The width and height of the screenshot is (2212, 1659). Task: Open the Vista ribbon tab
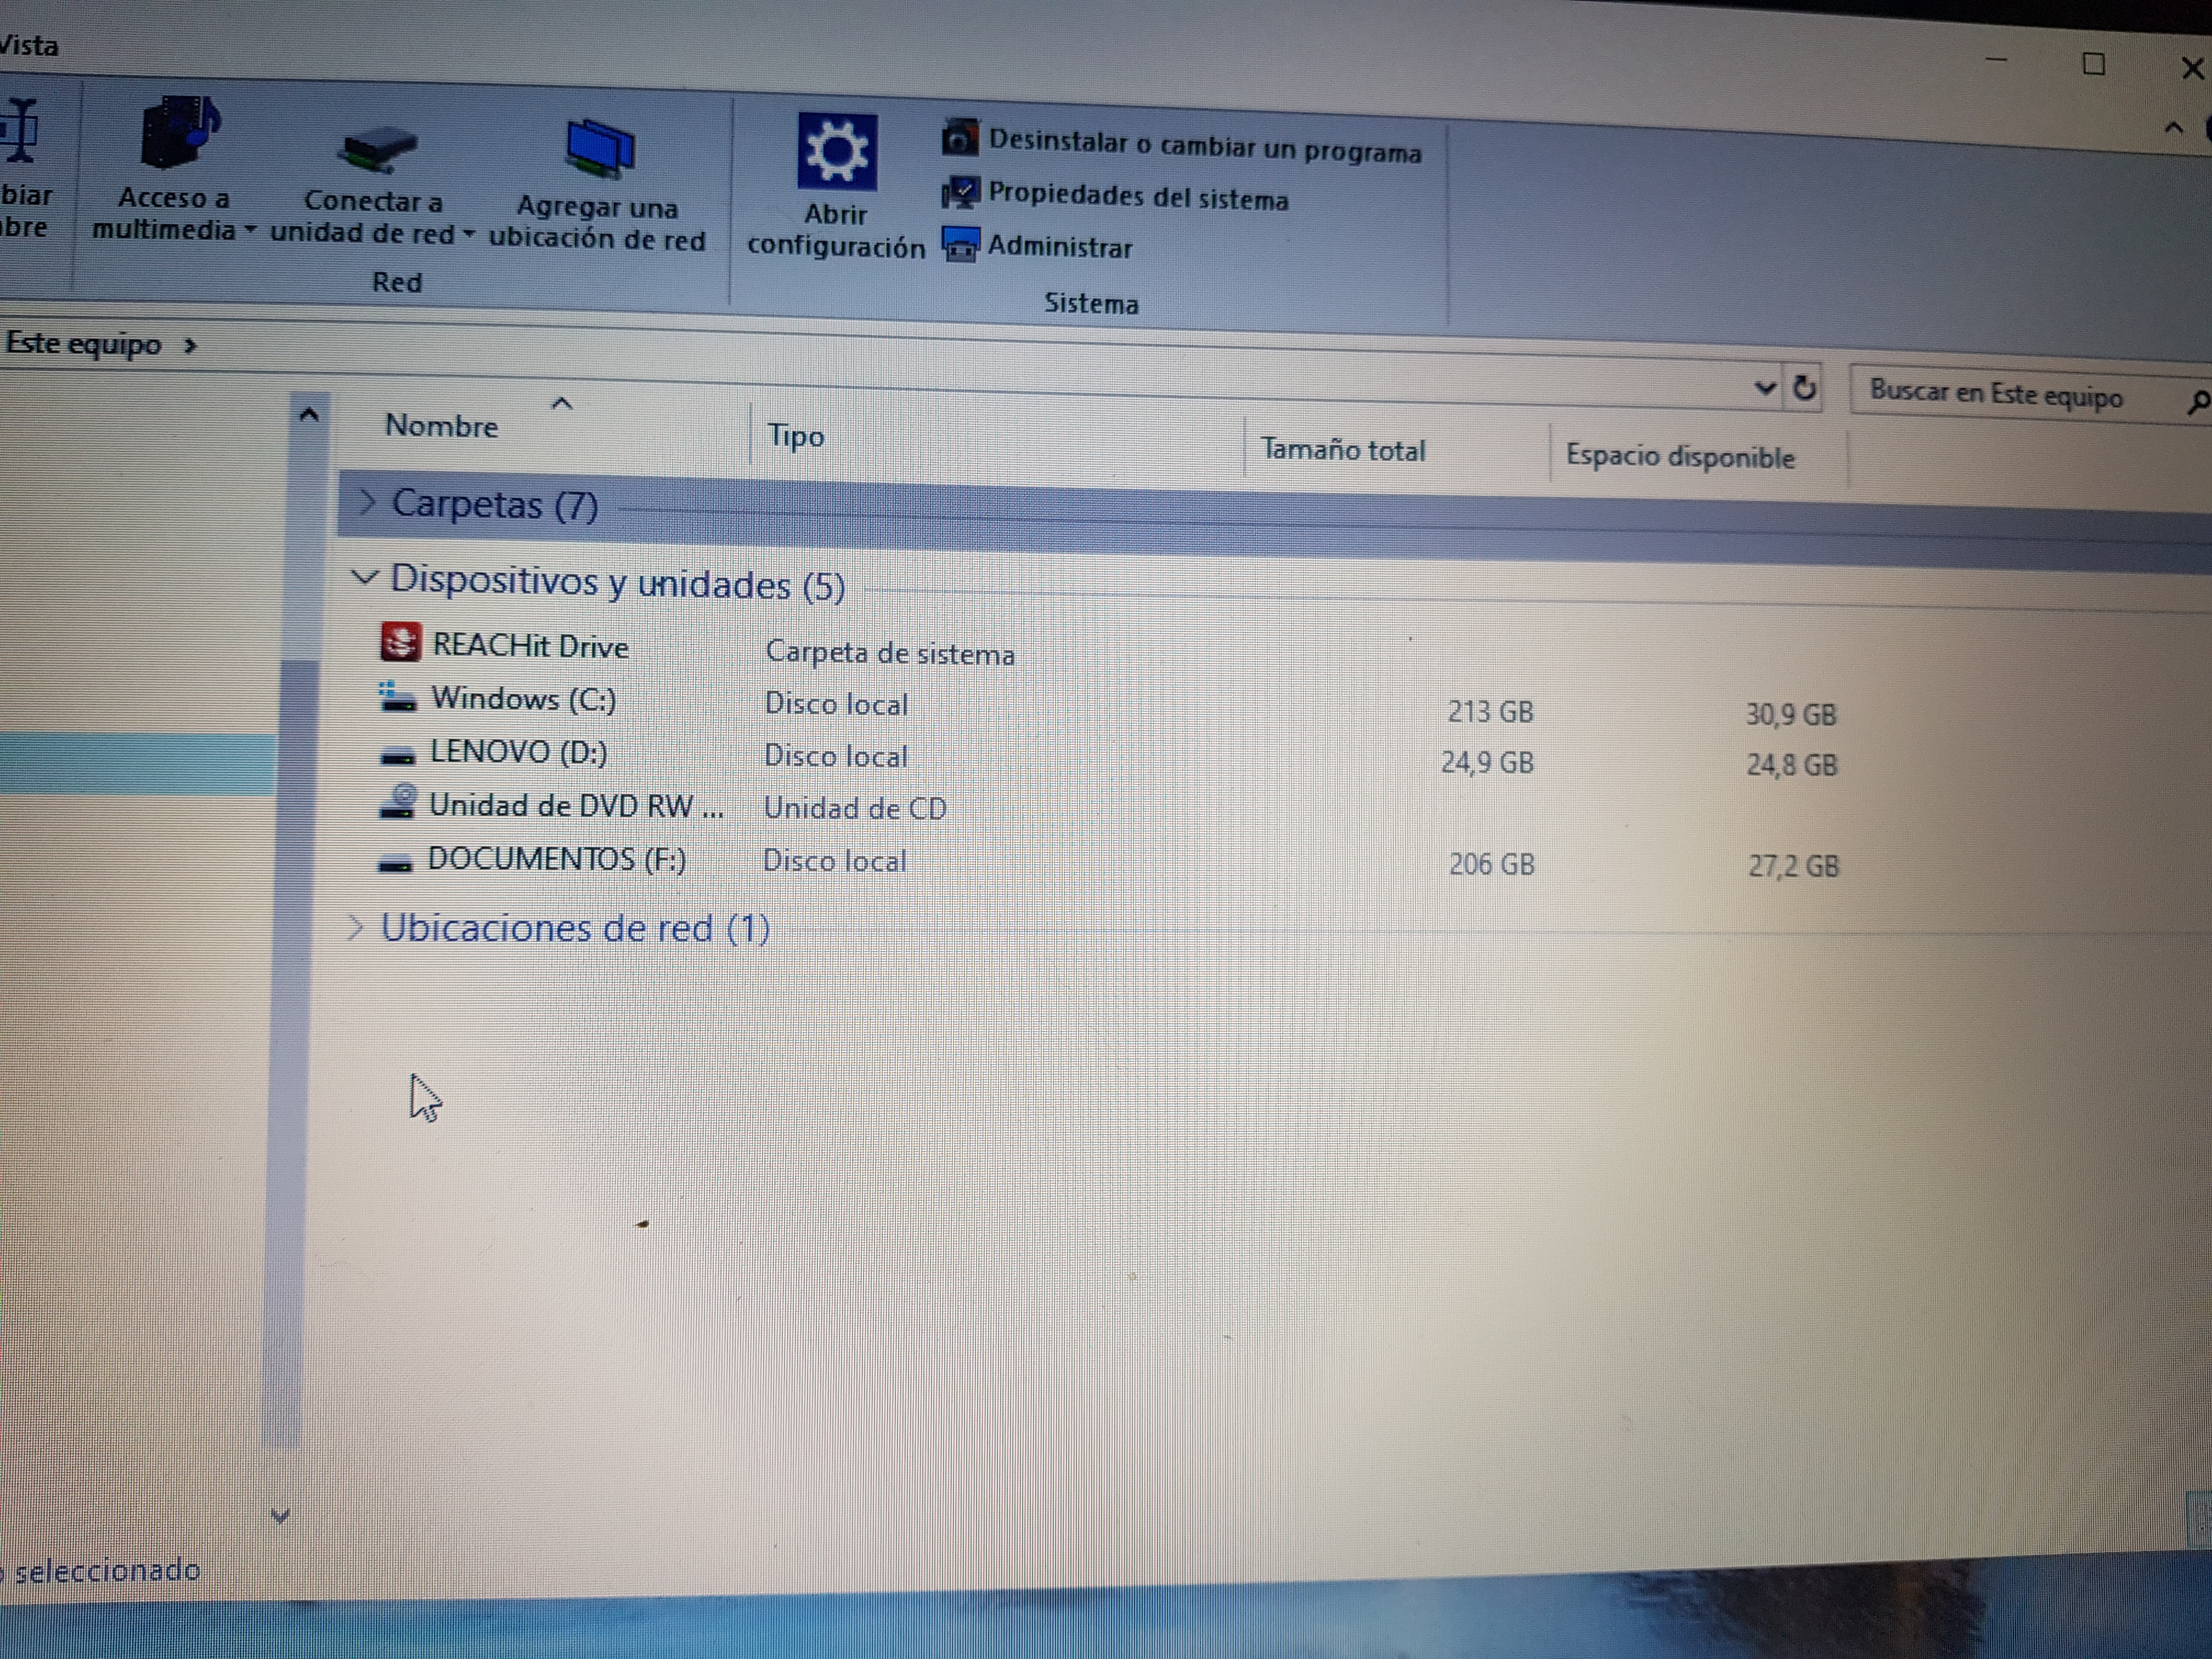(28, 46)
